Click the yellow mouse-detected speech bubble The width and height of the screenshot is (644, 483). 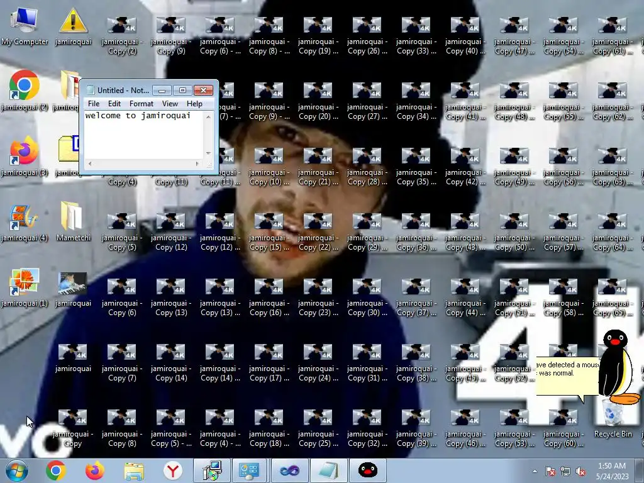pos(568,378)
